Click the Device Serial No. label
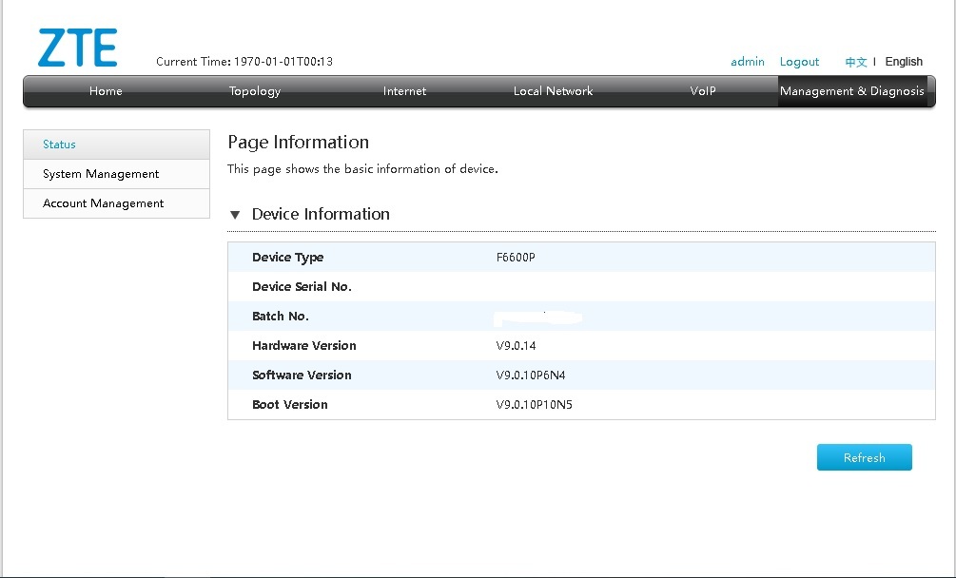 point(302,287)
